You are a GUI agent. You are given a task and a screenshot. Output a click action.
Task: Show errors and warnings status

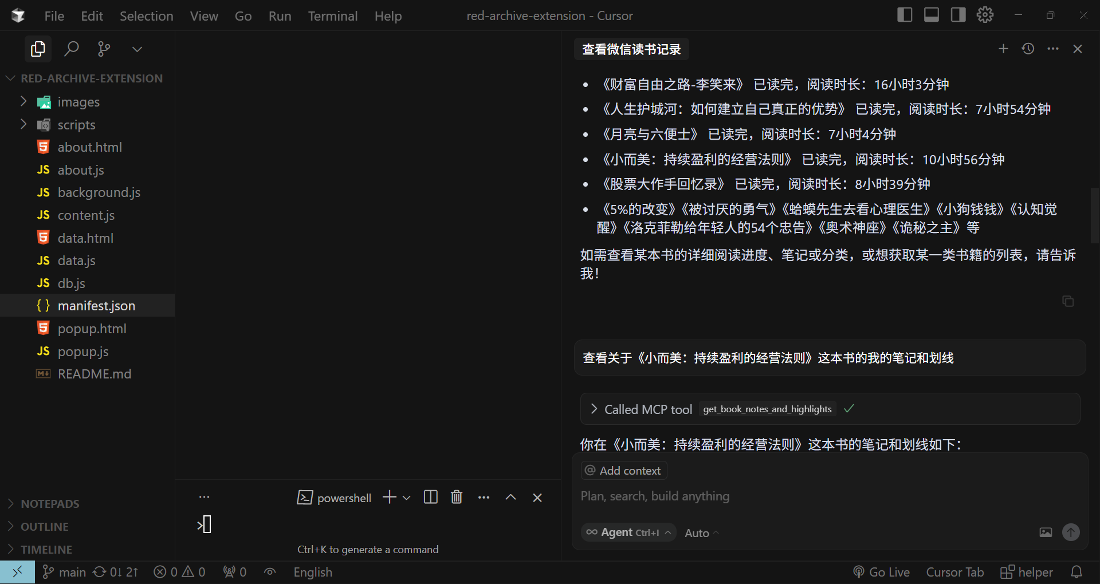[x=179, y=572]
